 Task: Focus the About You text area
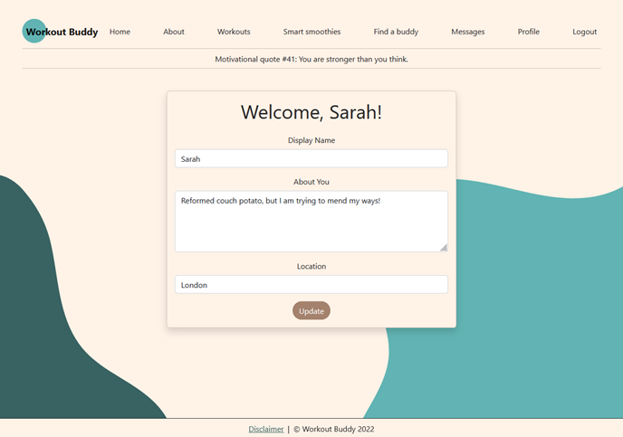(x=311, y=222)
